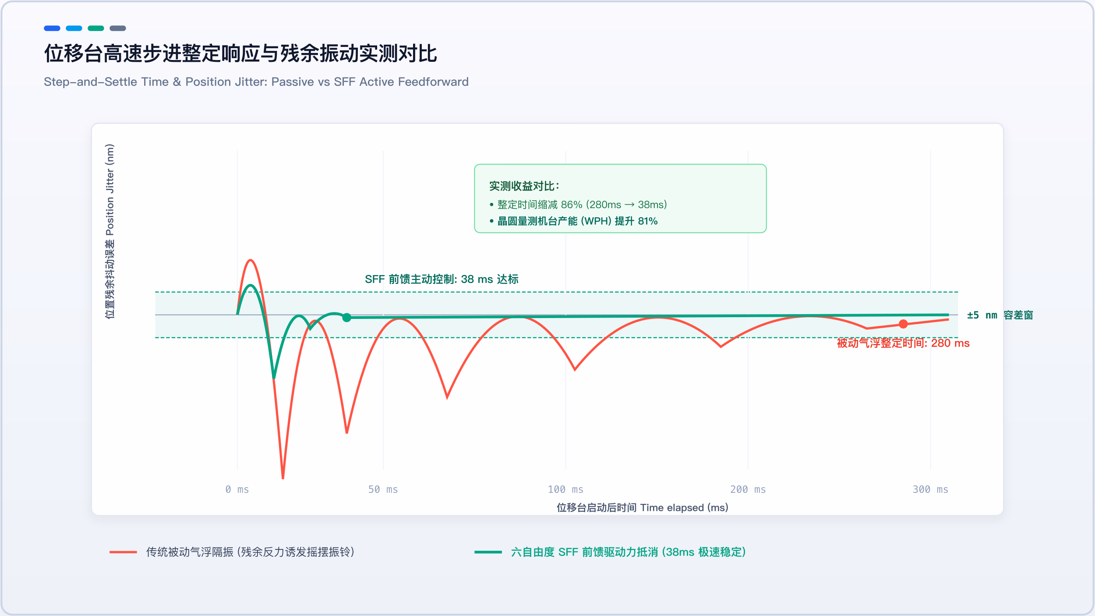Click the '100 ms' axis tick label
The image size is (1095, 616).
click(x=565, y=489)
